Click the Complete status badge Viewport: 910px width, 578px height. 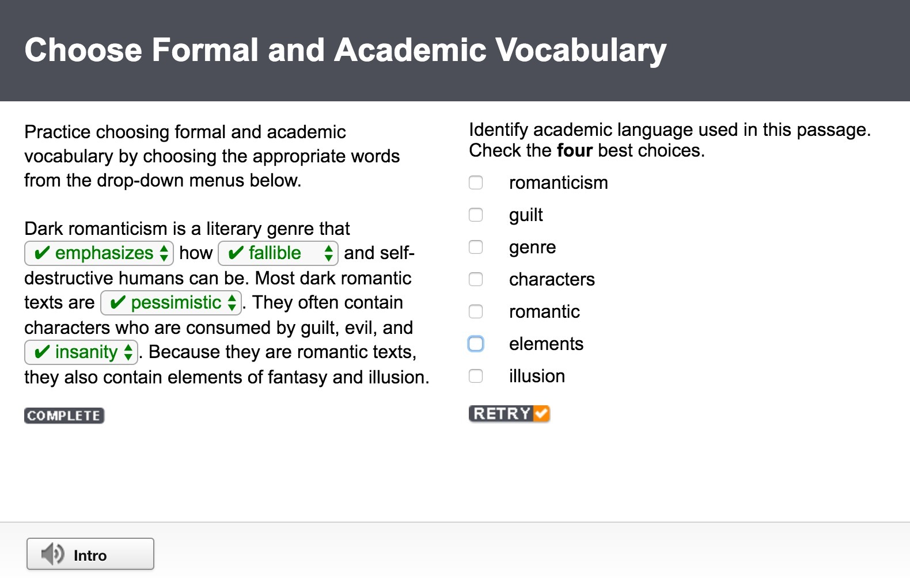click(x=64, y=416)
